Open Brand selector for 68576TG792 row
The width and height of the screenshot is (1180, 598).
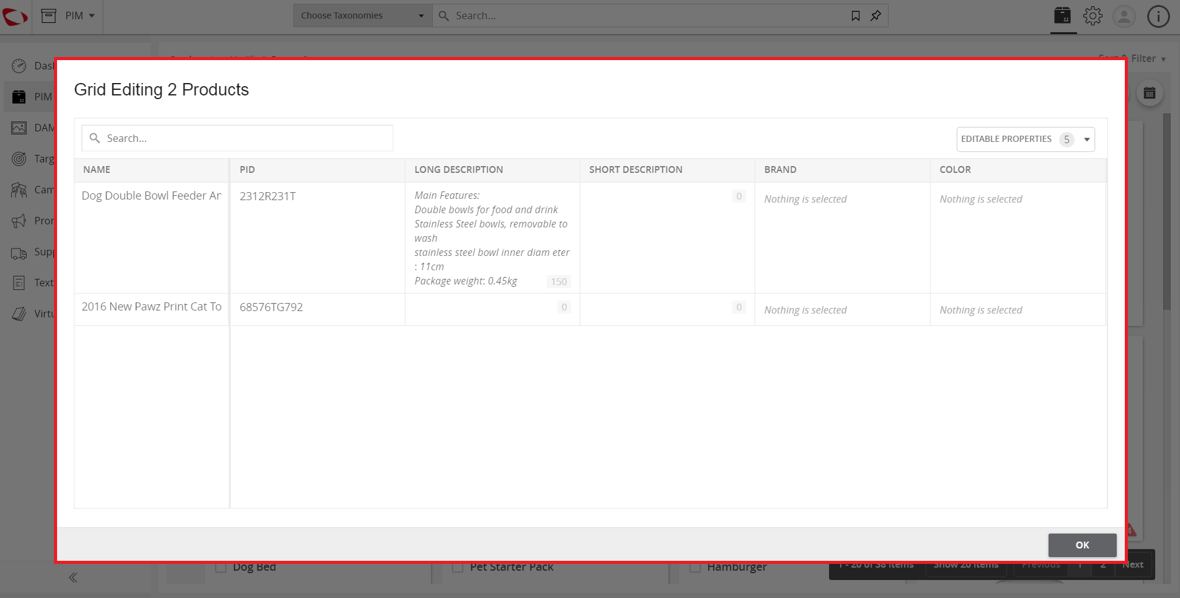(842, 309)
